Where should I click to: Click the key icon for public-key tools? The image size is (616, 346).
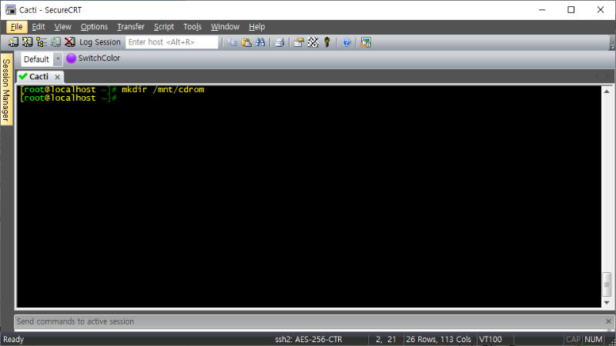coord(326,42)
